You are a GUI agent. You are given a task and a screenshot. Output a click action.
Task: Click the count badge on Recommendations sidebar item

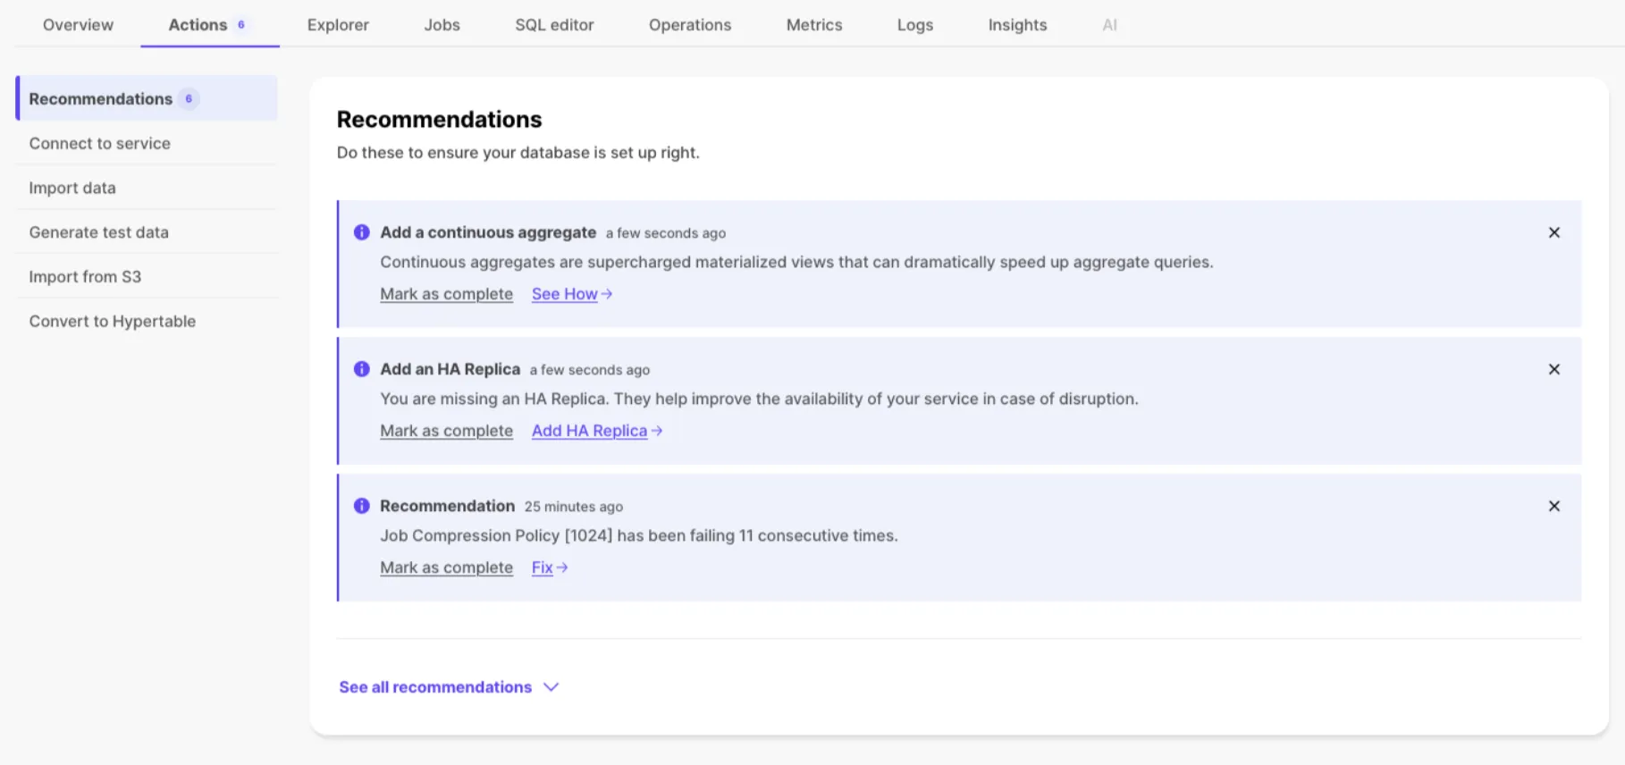point(189,98)
